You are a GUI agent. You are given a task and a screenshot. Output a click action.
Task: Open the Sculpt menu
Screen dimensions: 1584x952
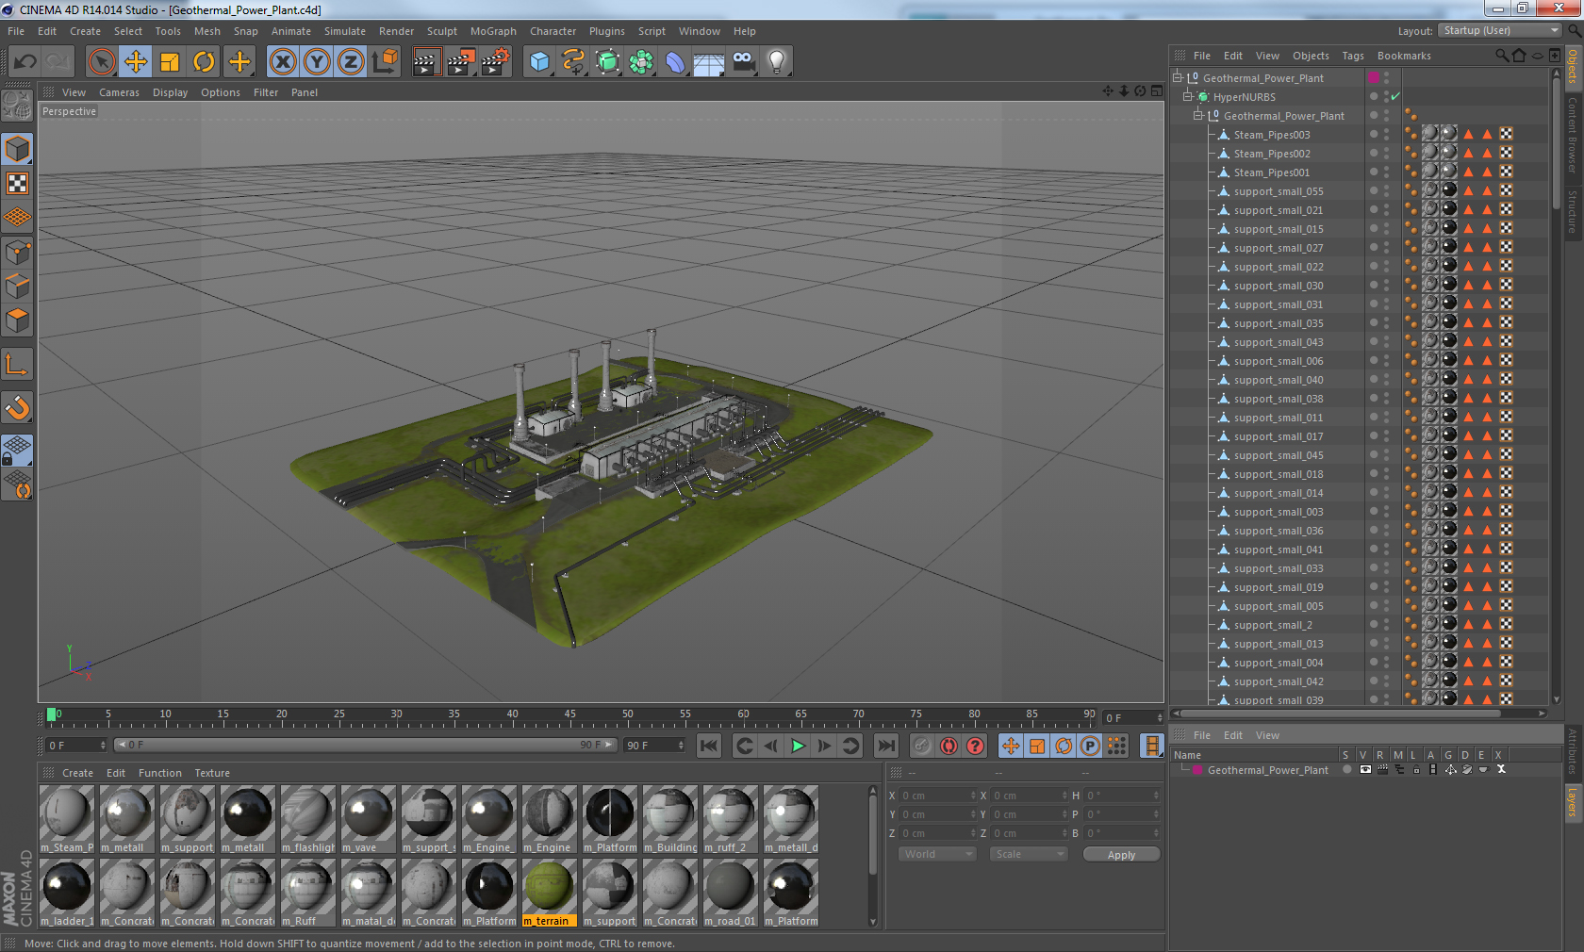442,31
